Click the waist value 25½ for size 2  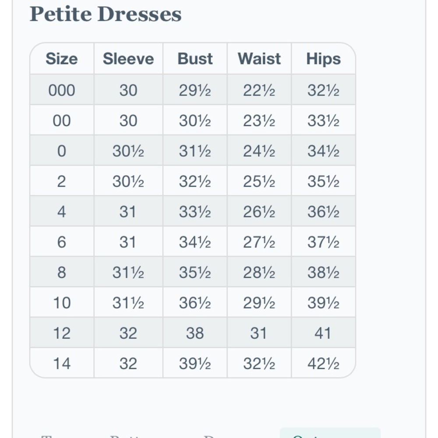pyautogui.click(x=259, y=181)
